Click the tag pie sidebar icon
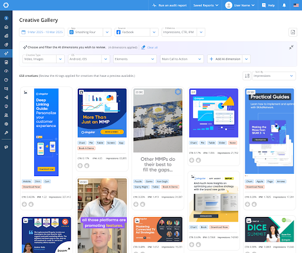This screenshot has height=253, width=302. [x=6, y=44]
